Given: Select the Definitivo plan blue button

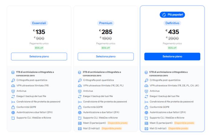Looking at the screenshot, I should coord(172,56).
